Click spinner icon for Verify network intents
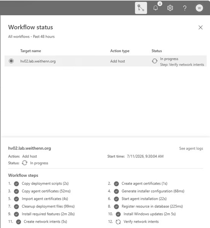Screen dimensions: 210x228 [118, 222]
